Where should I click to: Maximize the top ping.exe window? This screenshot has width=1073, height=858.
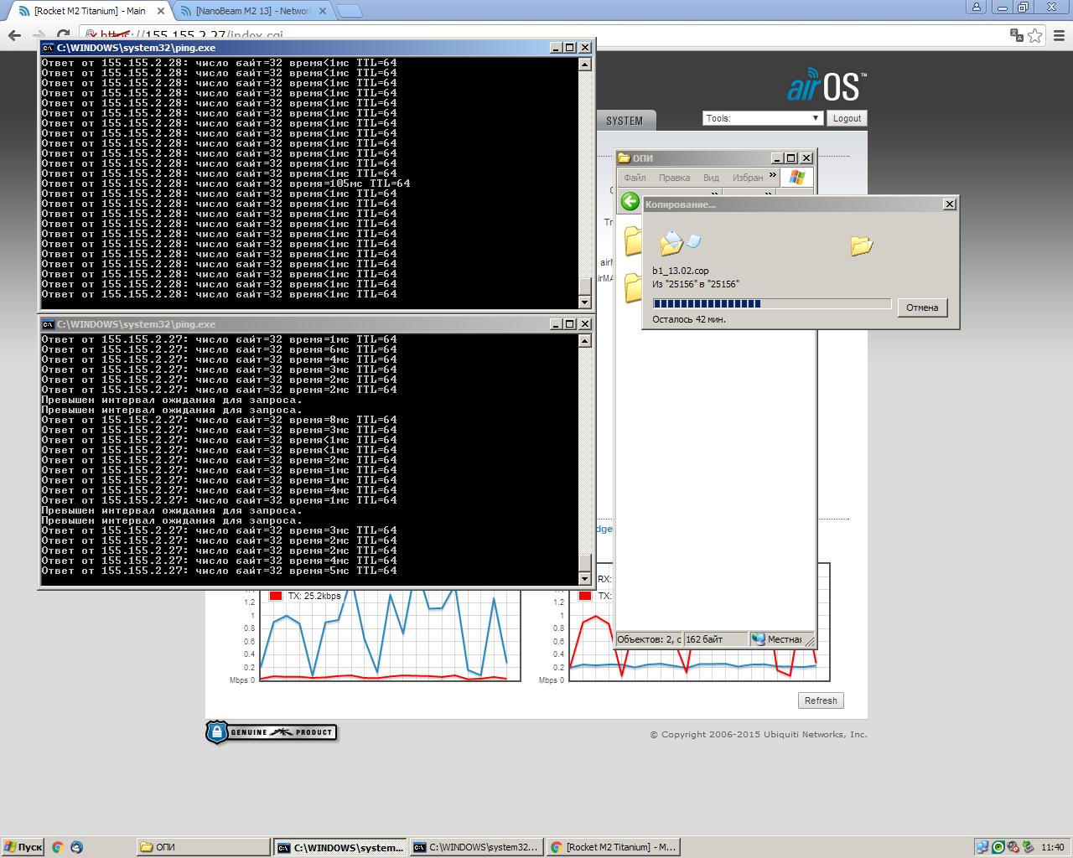click(569, 48)
